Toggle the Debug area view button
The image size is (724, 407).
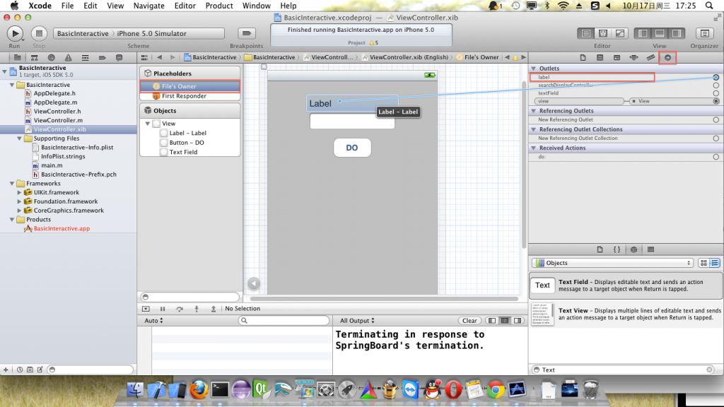[660, 33]
